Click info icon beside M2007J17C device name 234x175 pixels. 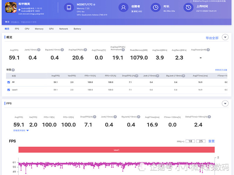click(x=94, y=5)
